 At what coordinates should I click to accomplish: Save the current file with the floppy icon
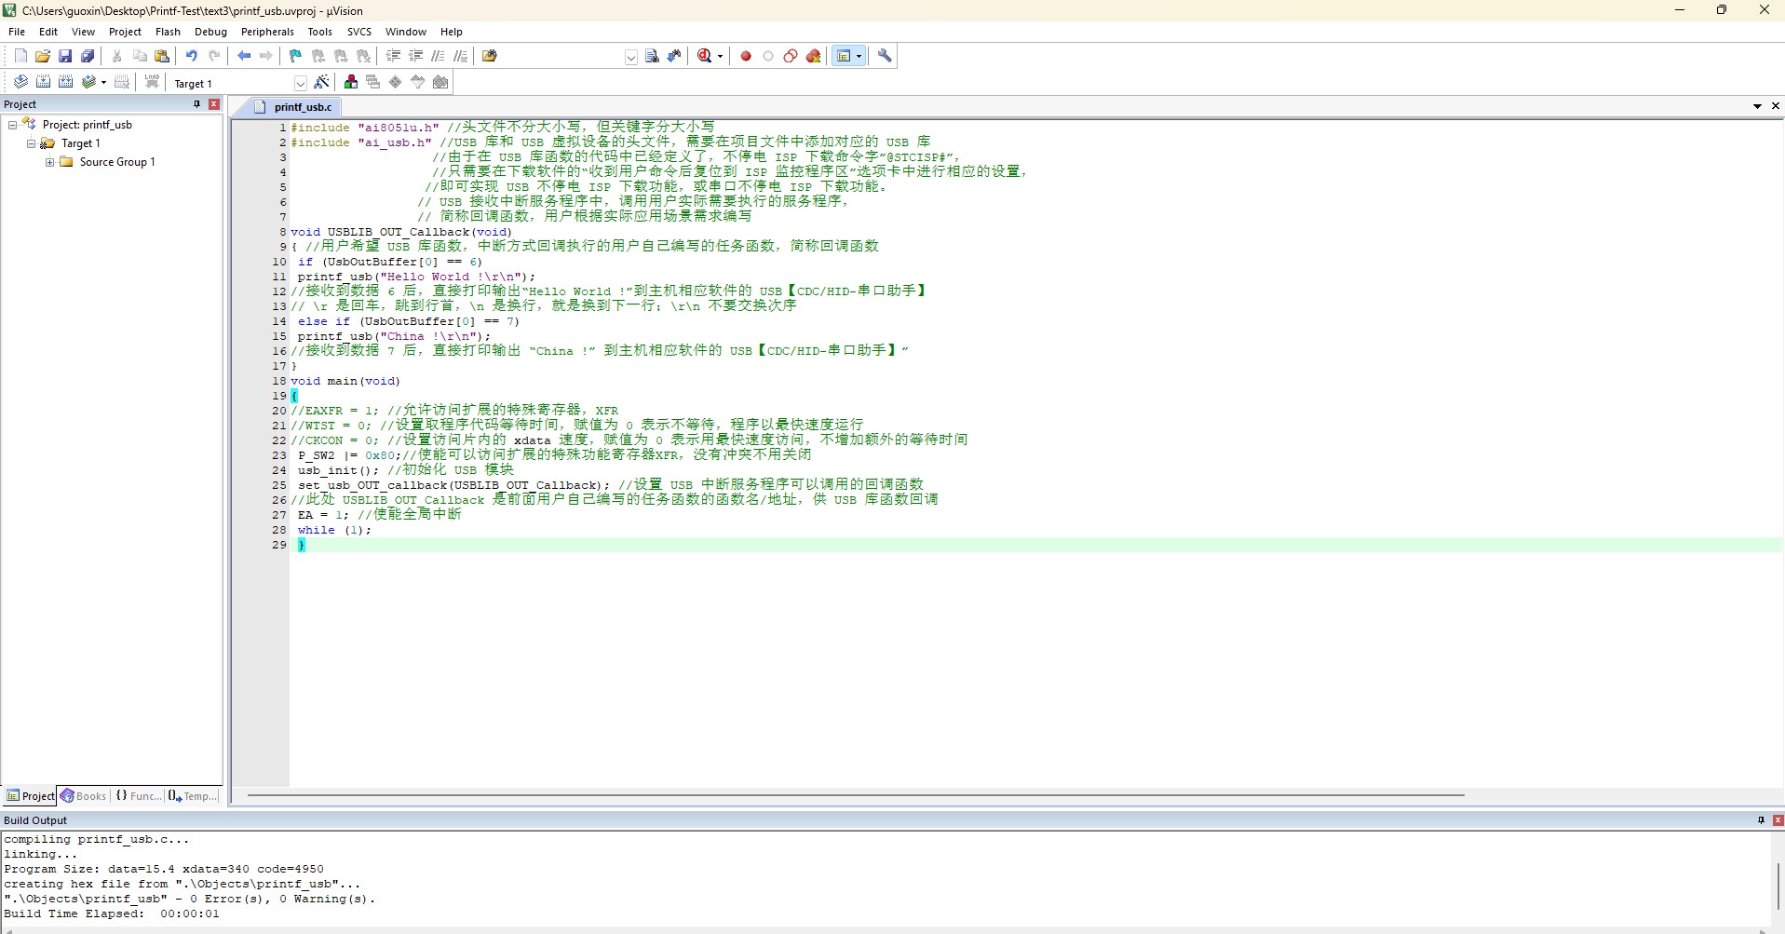coord(65,56)
